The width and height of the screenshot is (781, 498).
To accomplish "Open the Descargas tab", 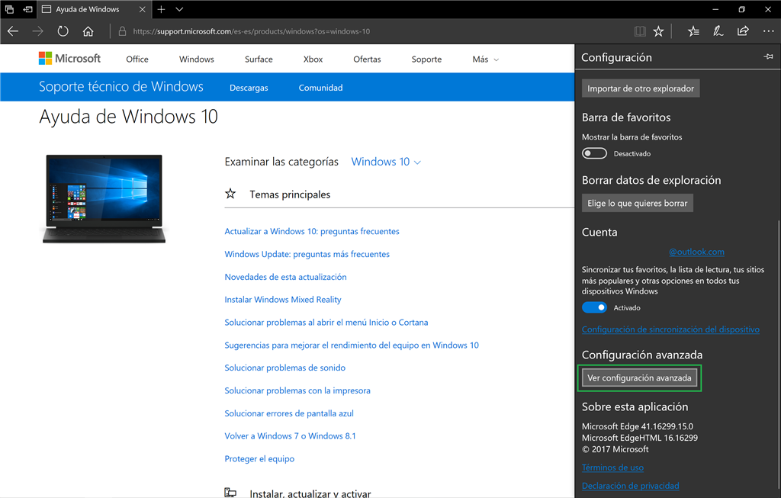I will 249,88.
